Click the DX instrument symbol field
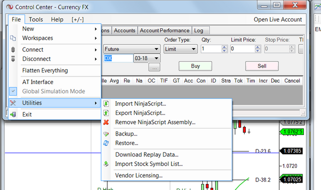This screenshot has height=190, width=321. tap(118, 58)
